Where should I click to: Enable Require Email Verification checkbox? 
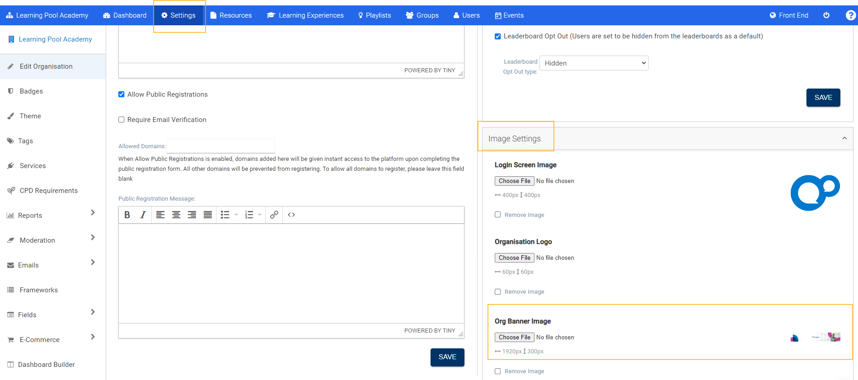point(122,120)
